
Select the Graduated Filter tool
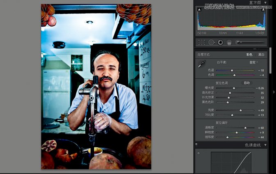pyautogui.click(x=229, y=42)
